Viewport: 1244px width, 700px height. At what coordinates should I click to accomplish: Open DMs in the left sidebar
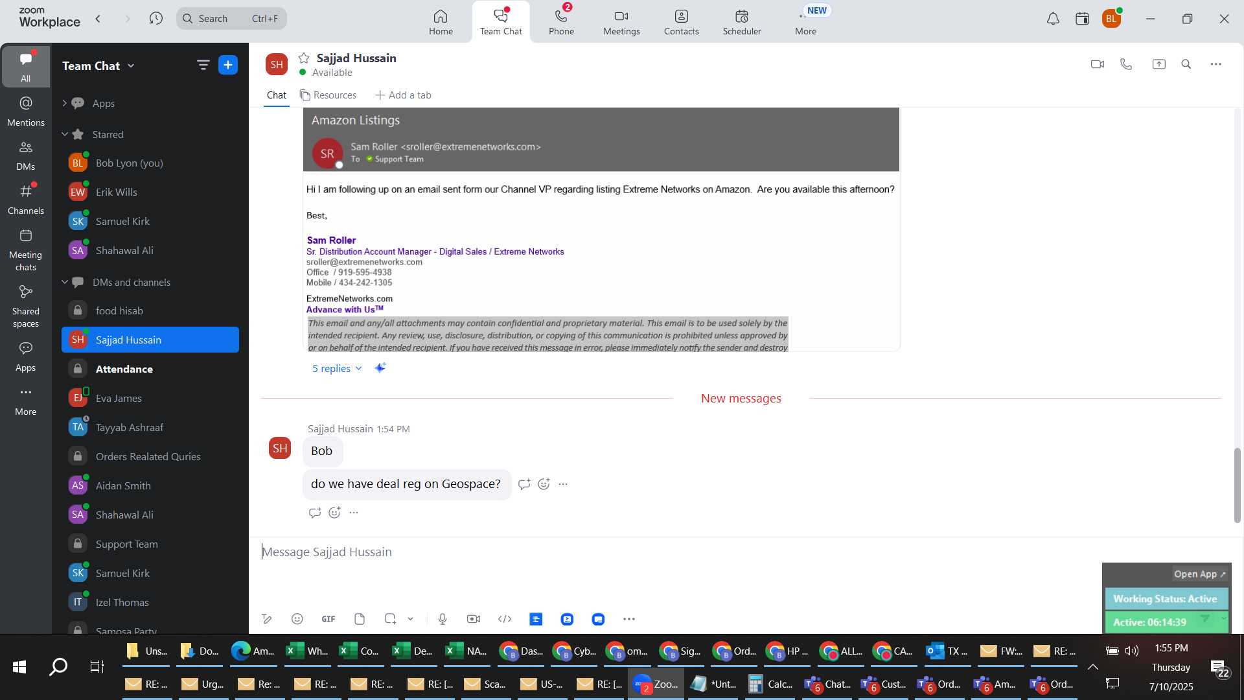coord(26,155)
